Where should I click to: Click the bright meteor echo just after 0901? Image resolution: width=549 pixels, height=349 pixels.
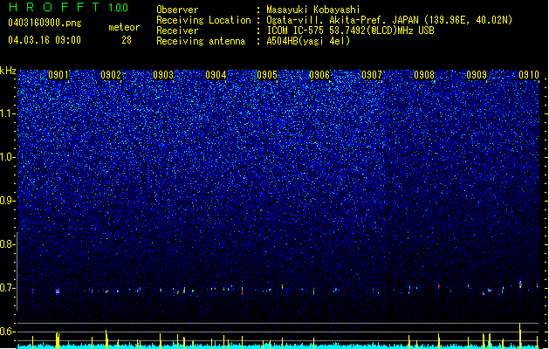click(58, 291)
